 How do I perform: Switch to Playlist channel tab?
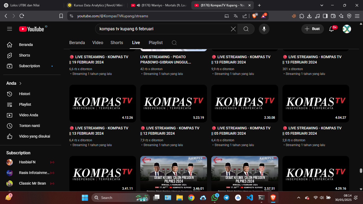(x=156, y=43)
